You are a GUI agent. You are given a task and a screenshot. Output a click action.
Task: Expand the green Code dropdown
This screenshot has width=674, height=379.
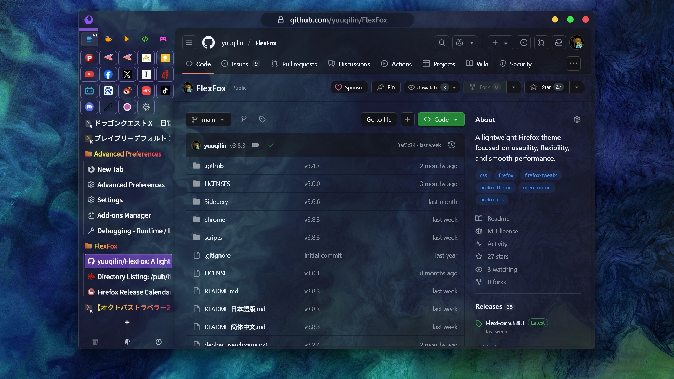(441, 120)
